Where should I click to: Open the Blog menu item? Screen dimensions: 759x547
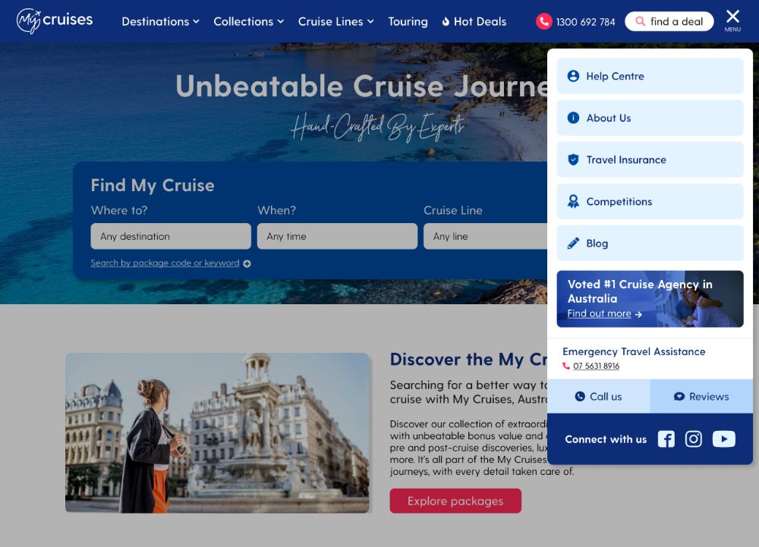point(650,243)
